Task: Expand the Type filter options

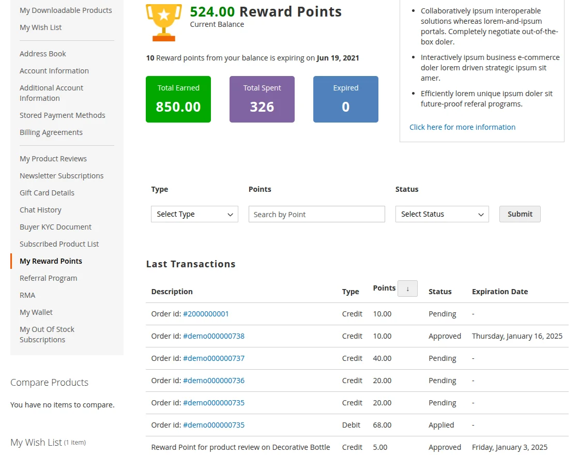Action: (194, 214)
